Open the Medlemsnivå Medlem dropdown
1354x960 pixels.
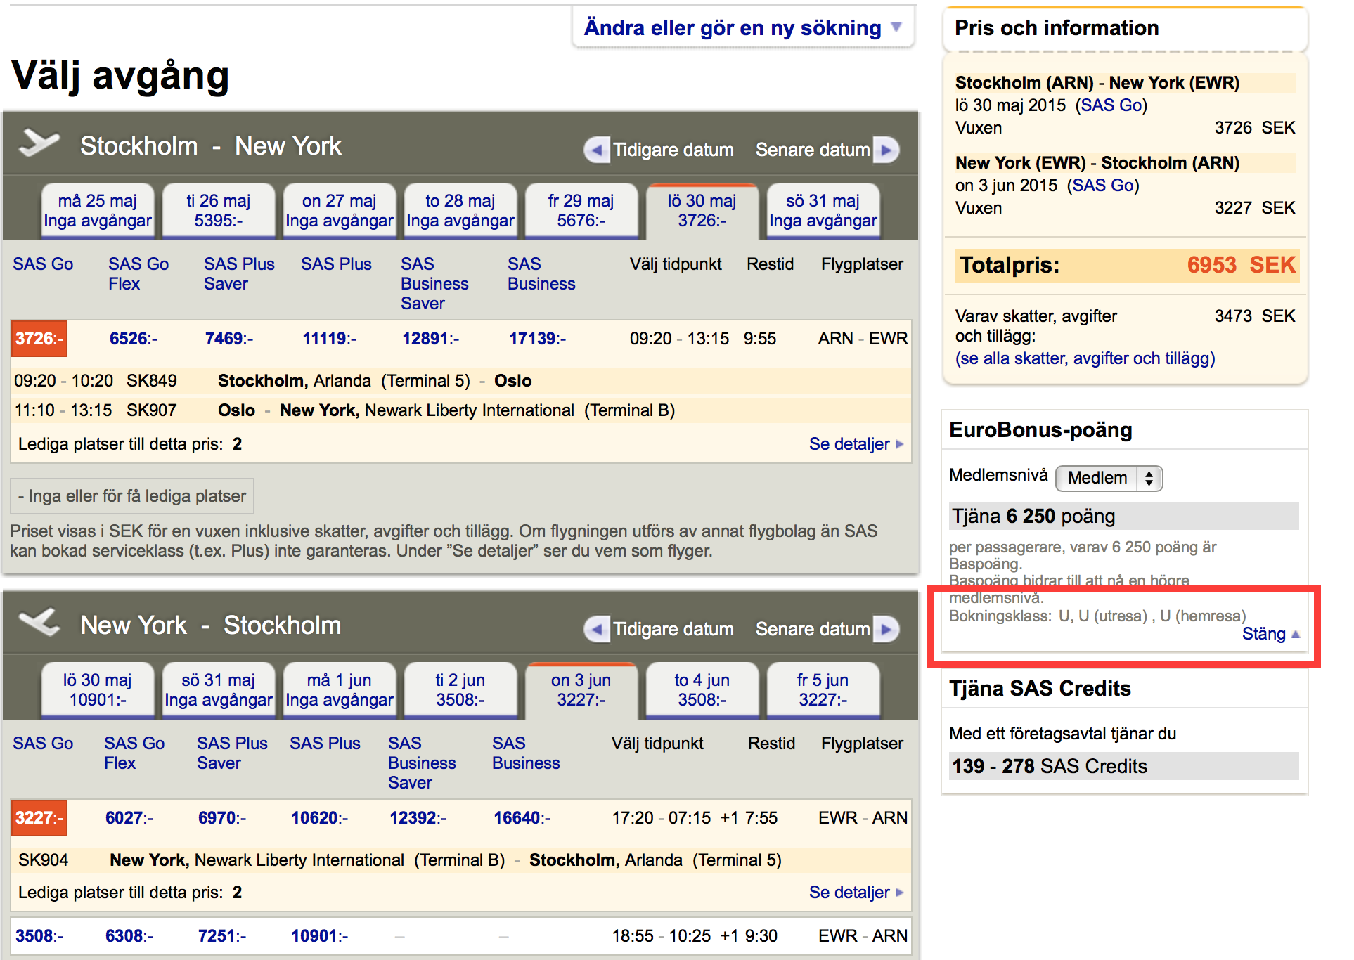click(1109, 478)
